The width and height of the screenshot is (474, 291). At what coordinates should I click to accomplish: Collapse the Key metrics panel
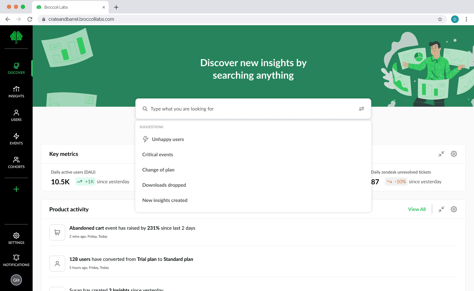(x=441, y=154)
